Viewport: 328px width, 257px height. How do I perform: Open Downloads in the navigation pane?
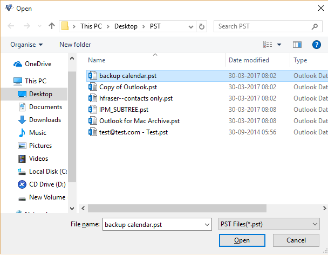[39, 120]
